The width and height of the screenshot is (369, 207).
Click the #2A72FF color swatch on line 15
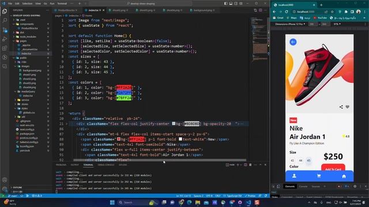point(124,93)
